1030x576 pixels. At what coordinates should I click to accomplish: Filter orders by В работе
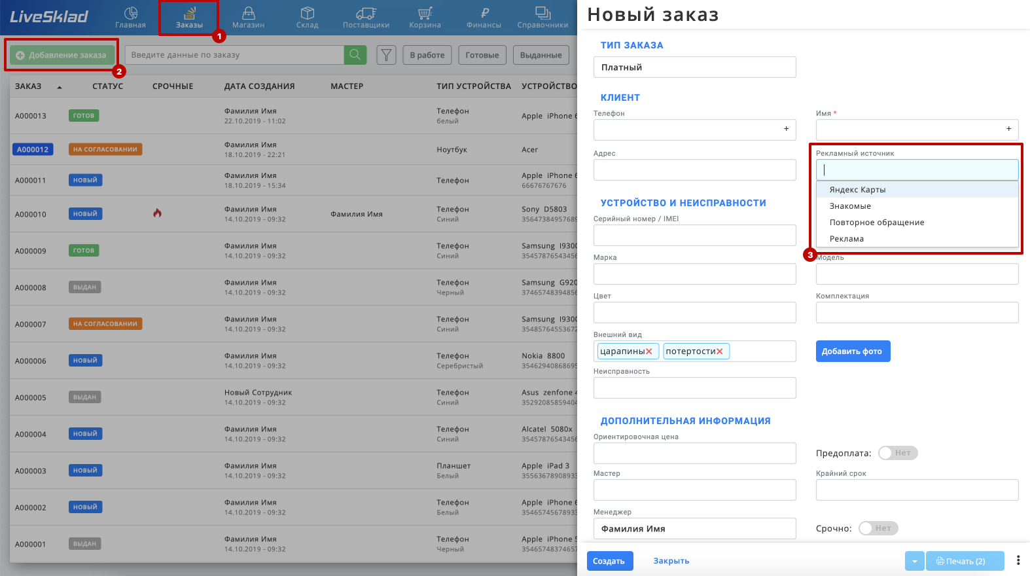pos(427,55)
